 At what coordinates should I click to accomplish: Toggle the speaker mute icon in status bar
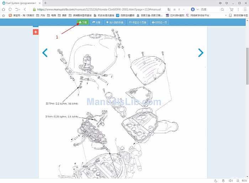[231, 181]
